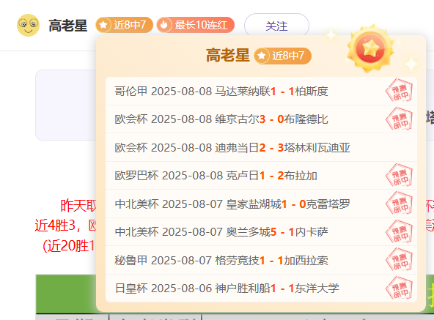
Task: Click the 最长10连红 streak badge
Action: click(196, 25)
